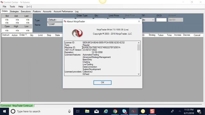The image size is (205, 115).
Task: Open the People icon in system tray
Action: (172, 111)
